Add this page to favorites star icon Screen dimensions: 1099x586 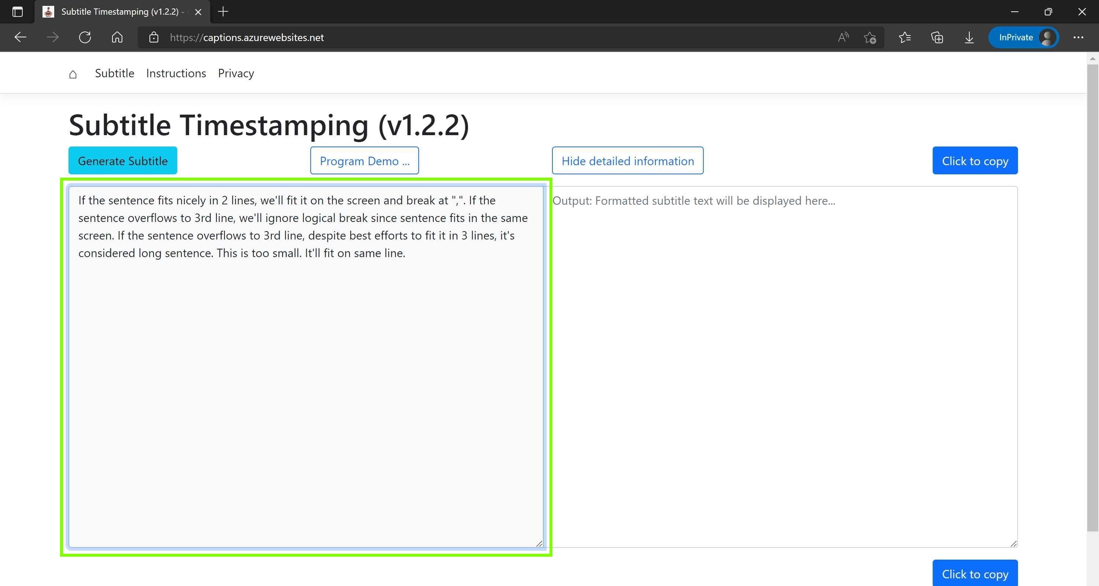(x=870, y=37)
